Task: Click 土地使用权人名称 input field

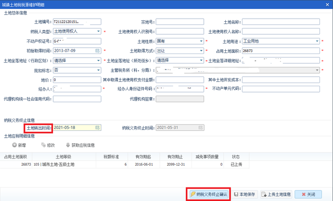Action: 281,31
